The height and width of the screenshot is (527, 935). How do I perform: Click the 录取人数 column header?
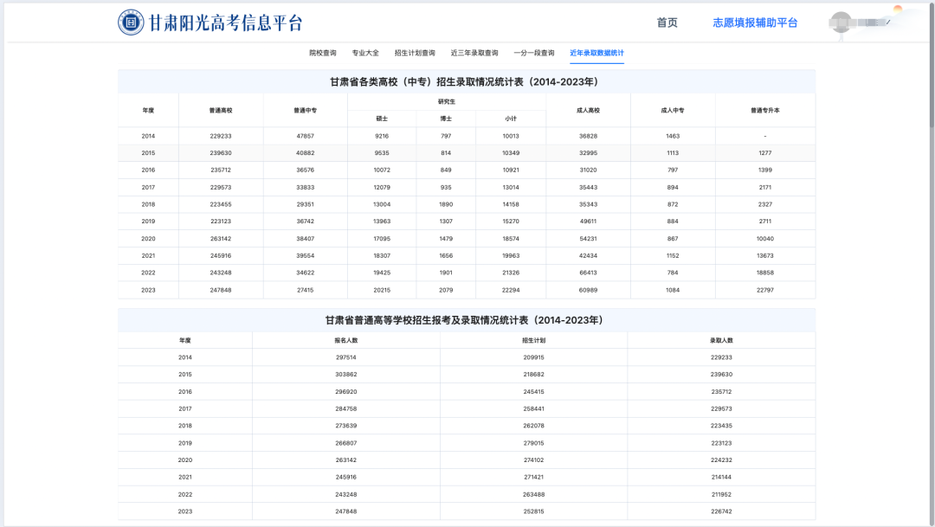click(x=721, y=340)
